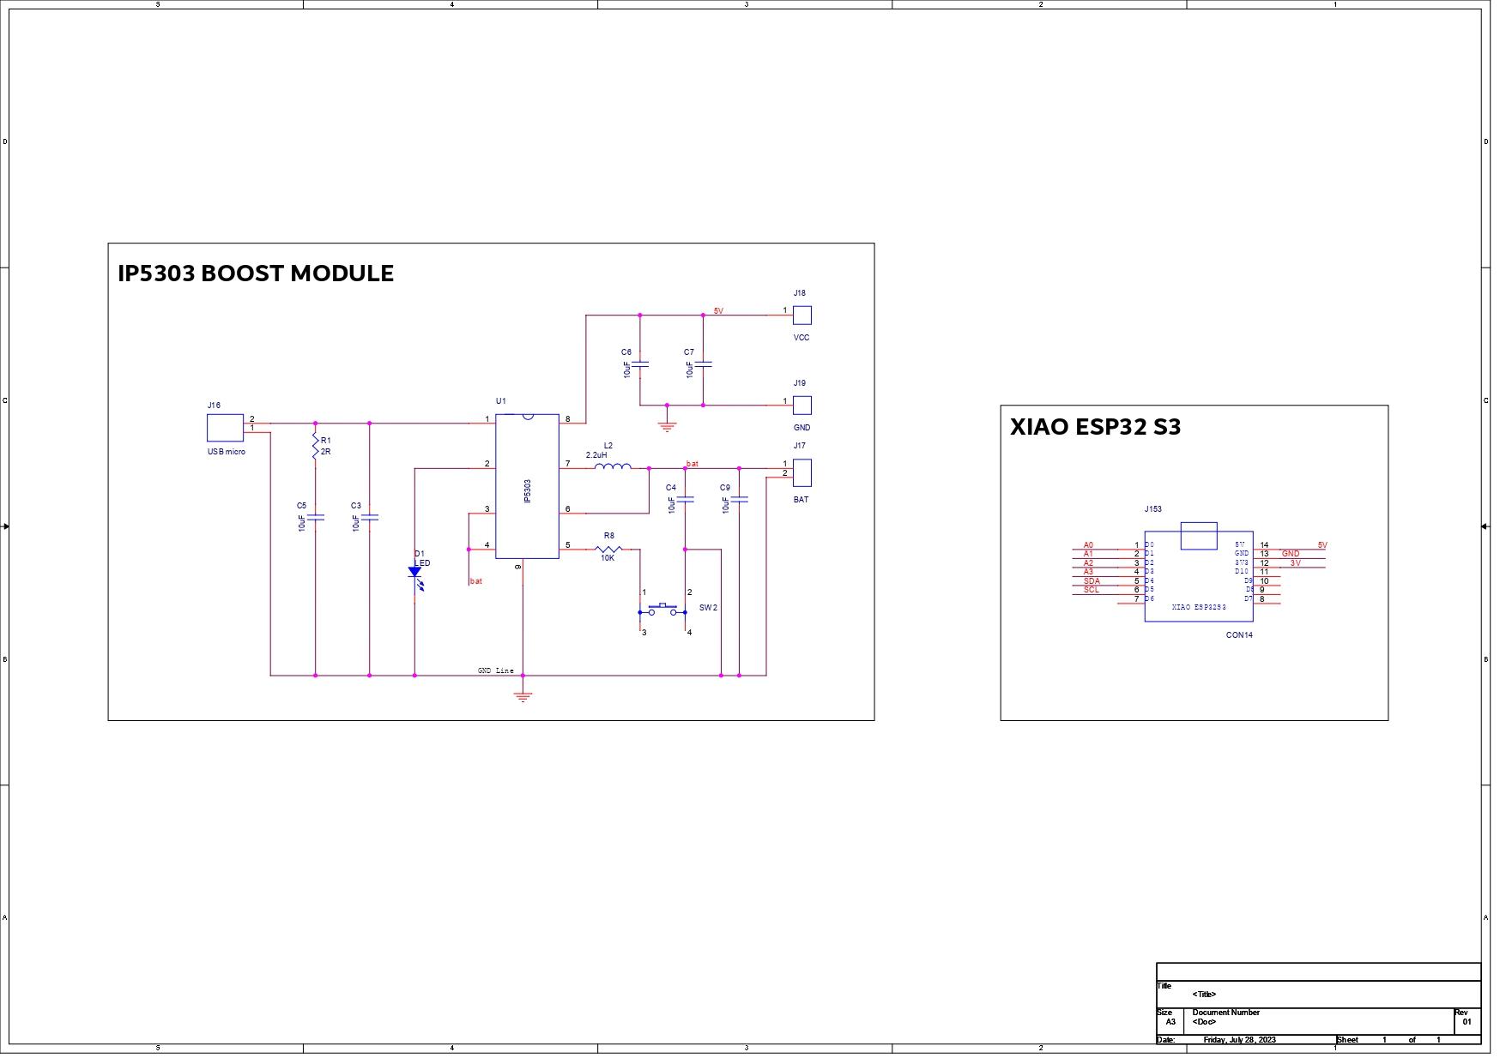Select the IP5303 chip symbol U1
This screenshot has height=1064, width=1506.
tap(527, 487)
